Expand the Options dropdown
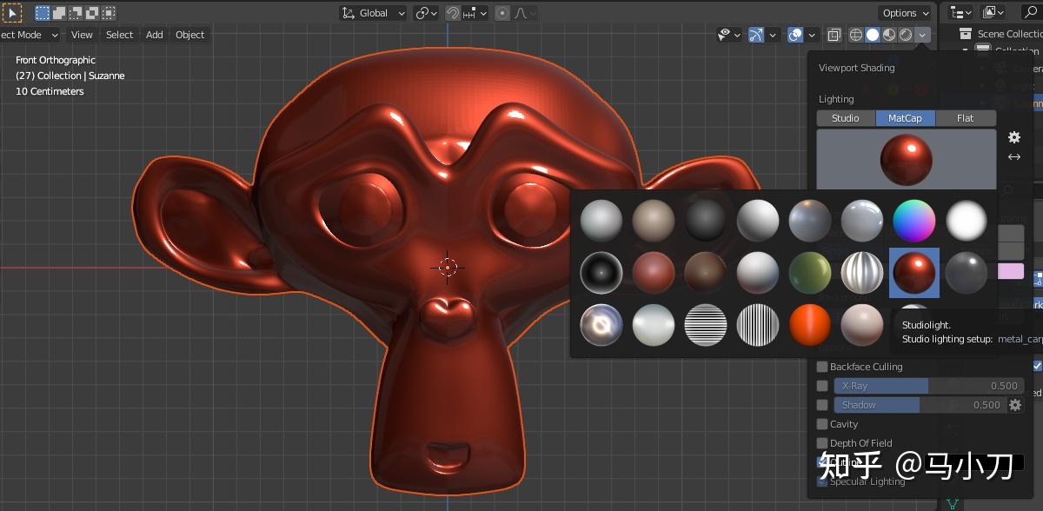The width and height of the screenshot is (1043, 511). coord(905,13)
